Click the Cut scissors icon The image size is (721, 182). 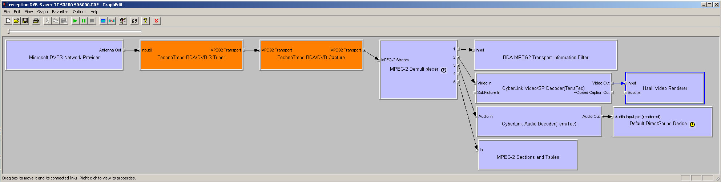pyautogui.click(x=47, y=21)
